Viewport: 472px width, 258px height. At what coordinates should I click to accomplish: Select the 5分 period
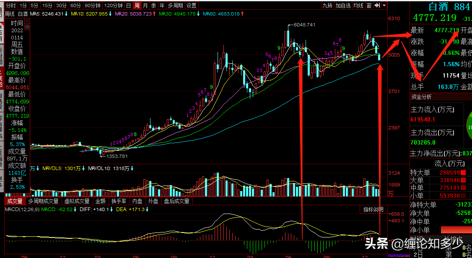tap(34, 5)
